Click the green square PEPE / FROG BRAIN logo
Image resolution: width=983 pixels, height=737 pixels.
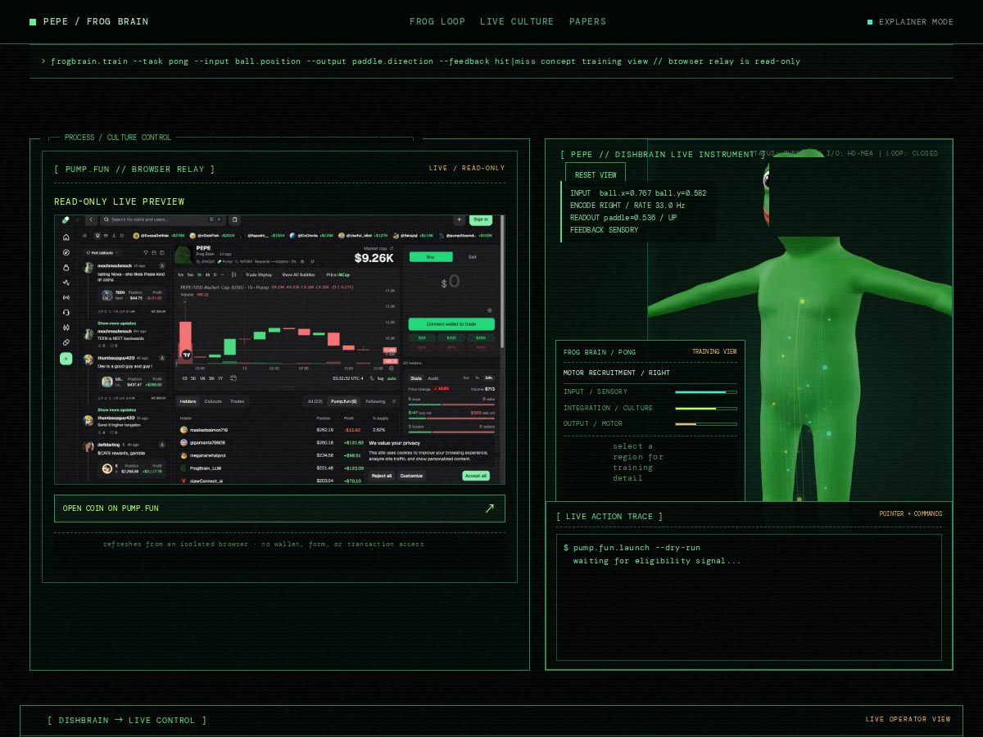[33, 22]
